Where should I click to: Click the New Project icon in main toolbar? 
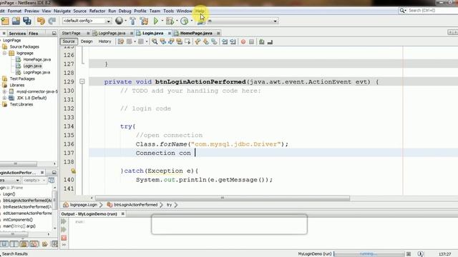click(5, 21)
